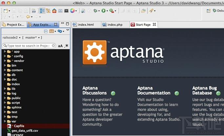Open the Aptana Documentation link
Image resolution: width=224 pixels, height=136 pixels.
[x=154, y=90]
